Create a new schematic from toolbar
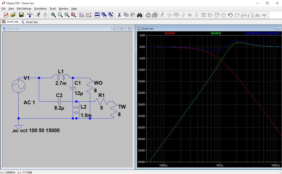 (6, 15)
